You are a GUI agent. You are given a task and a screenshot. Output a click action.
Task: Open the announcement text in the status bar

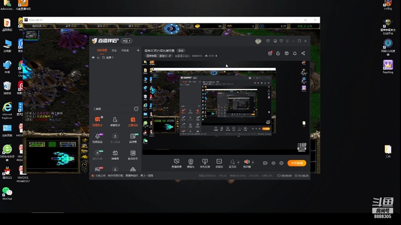click(124, 175)
